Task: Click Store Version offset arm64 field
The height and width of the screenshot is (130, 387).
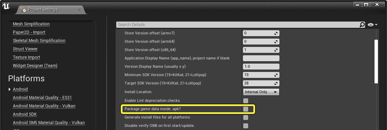Action: (261, 41)
